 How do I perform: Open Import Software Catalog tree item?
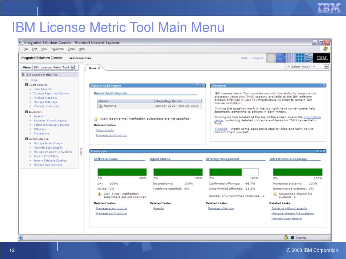pos(50,161)
